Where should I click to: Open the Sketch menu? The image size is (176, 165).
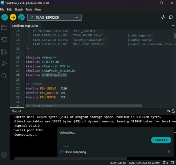point(19,10)
